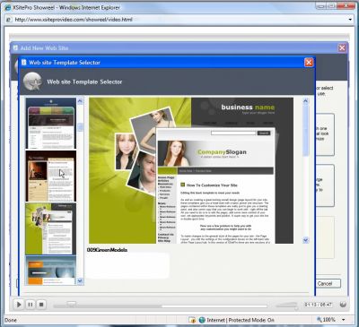Viewport: 359px width, 327px height.
Task: Click the Cancel button in Add New Web Site
Action: click(325, 283)
